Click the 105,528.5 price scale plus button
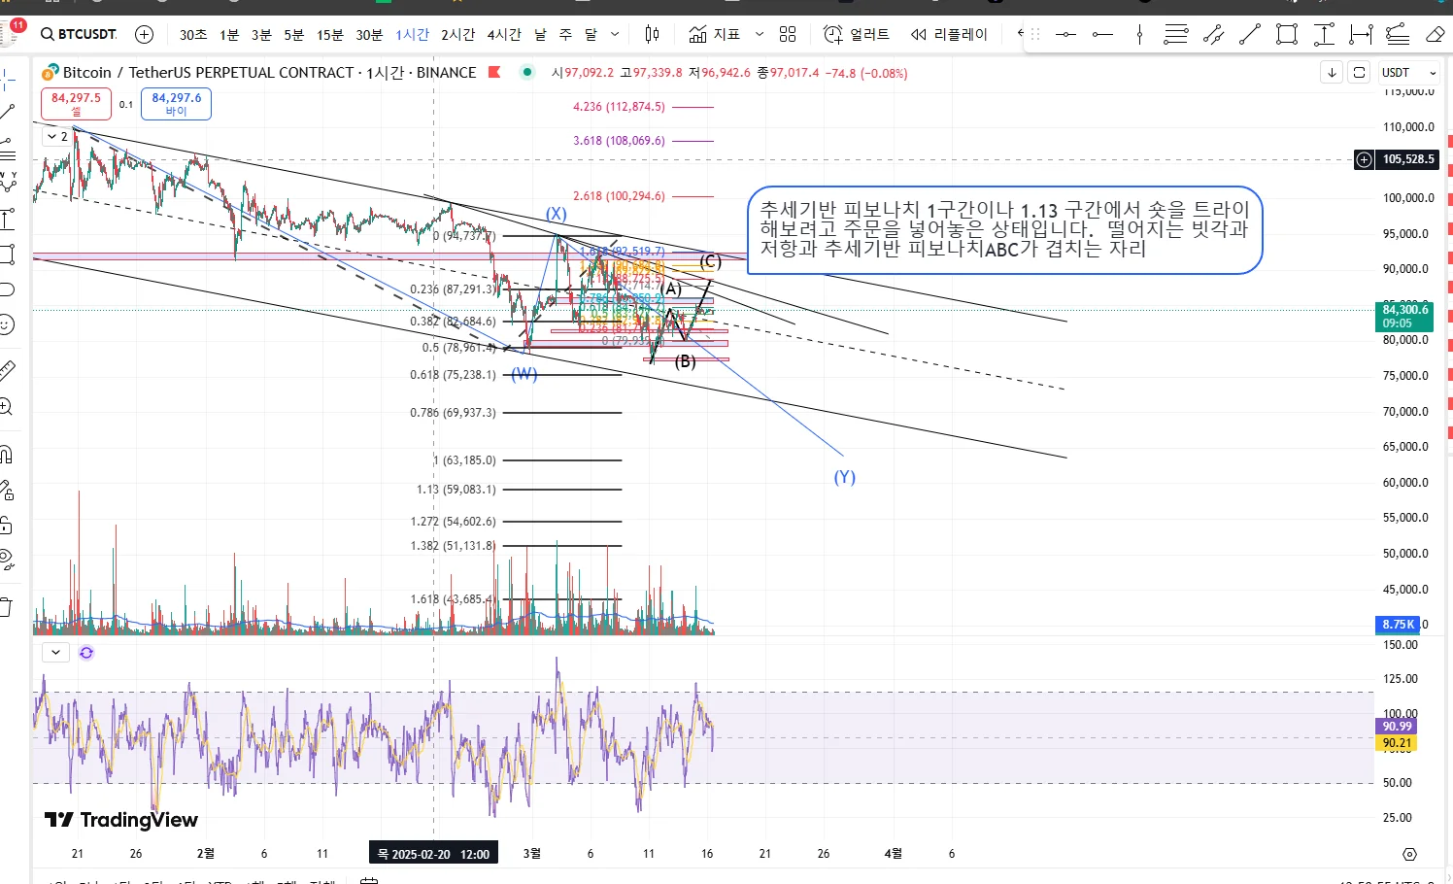This screenshot has width=1453, height=884. (1365, 159)
